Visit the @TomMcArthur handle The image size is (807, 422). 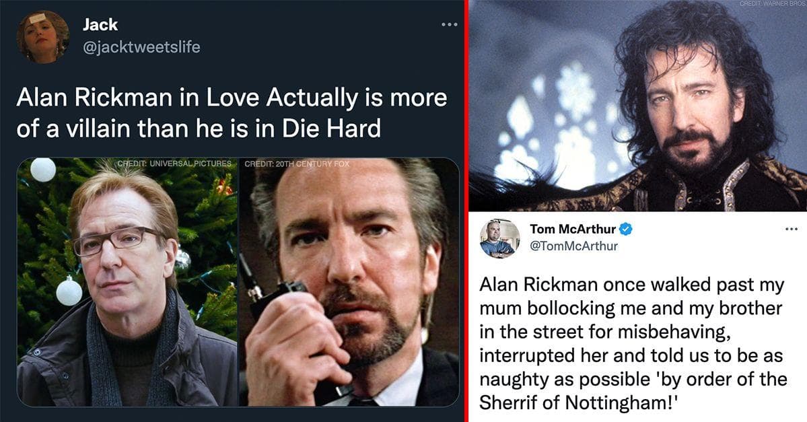point(573,246)
